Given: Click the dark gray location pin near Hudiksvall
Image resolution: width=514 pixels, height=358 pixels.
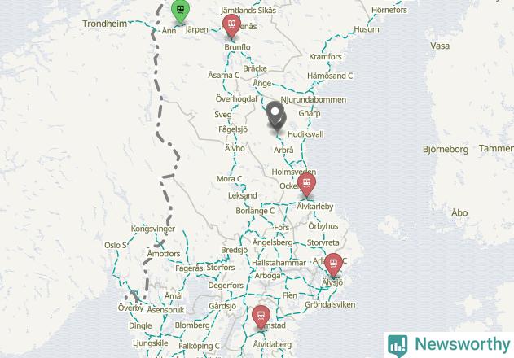Looking at the screenshot, I should tap(276, 116).
